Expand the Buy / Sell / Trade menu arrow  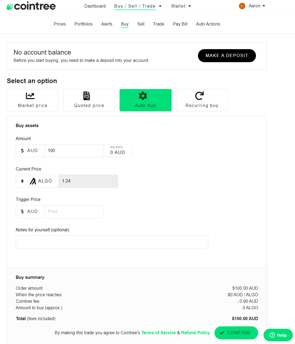tap(160, 6)
